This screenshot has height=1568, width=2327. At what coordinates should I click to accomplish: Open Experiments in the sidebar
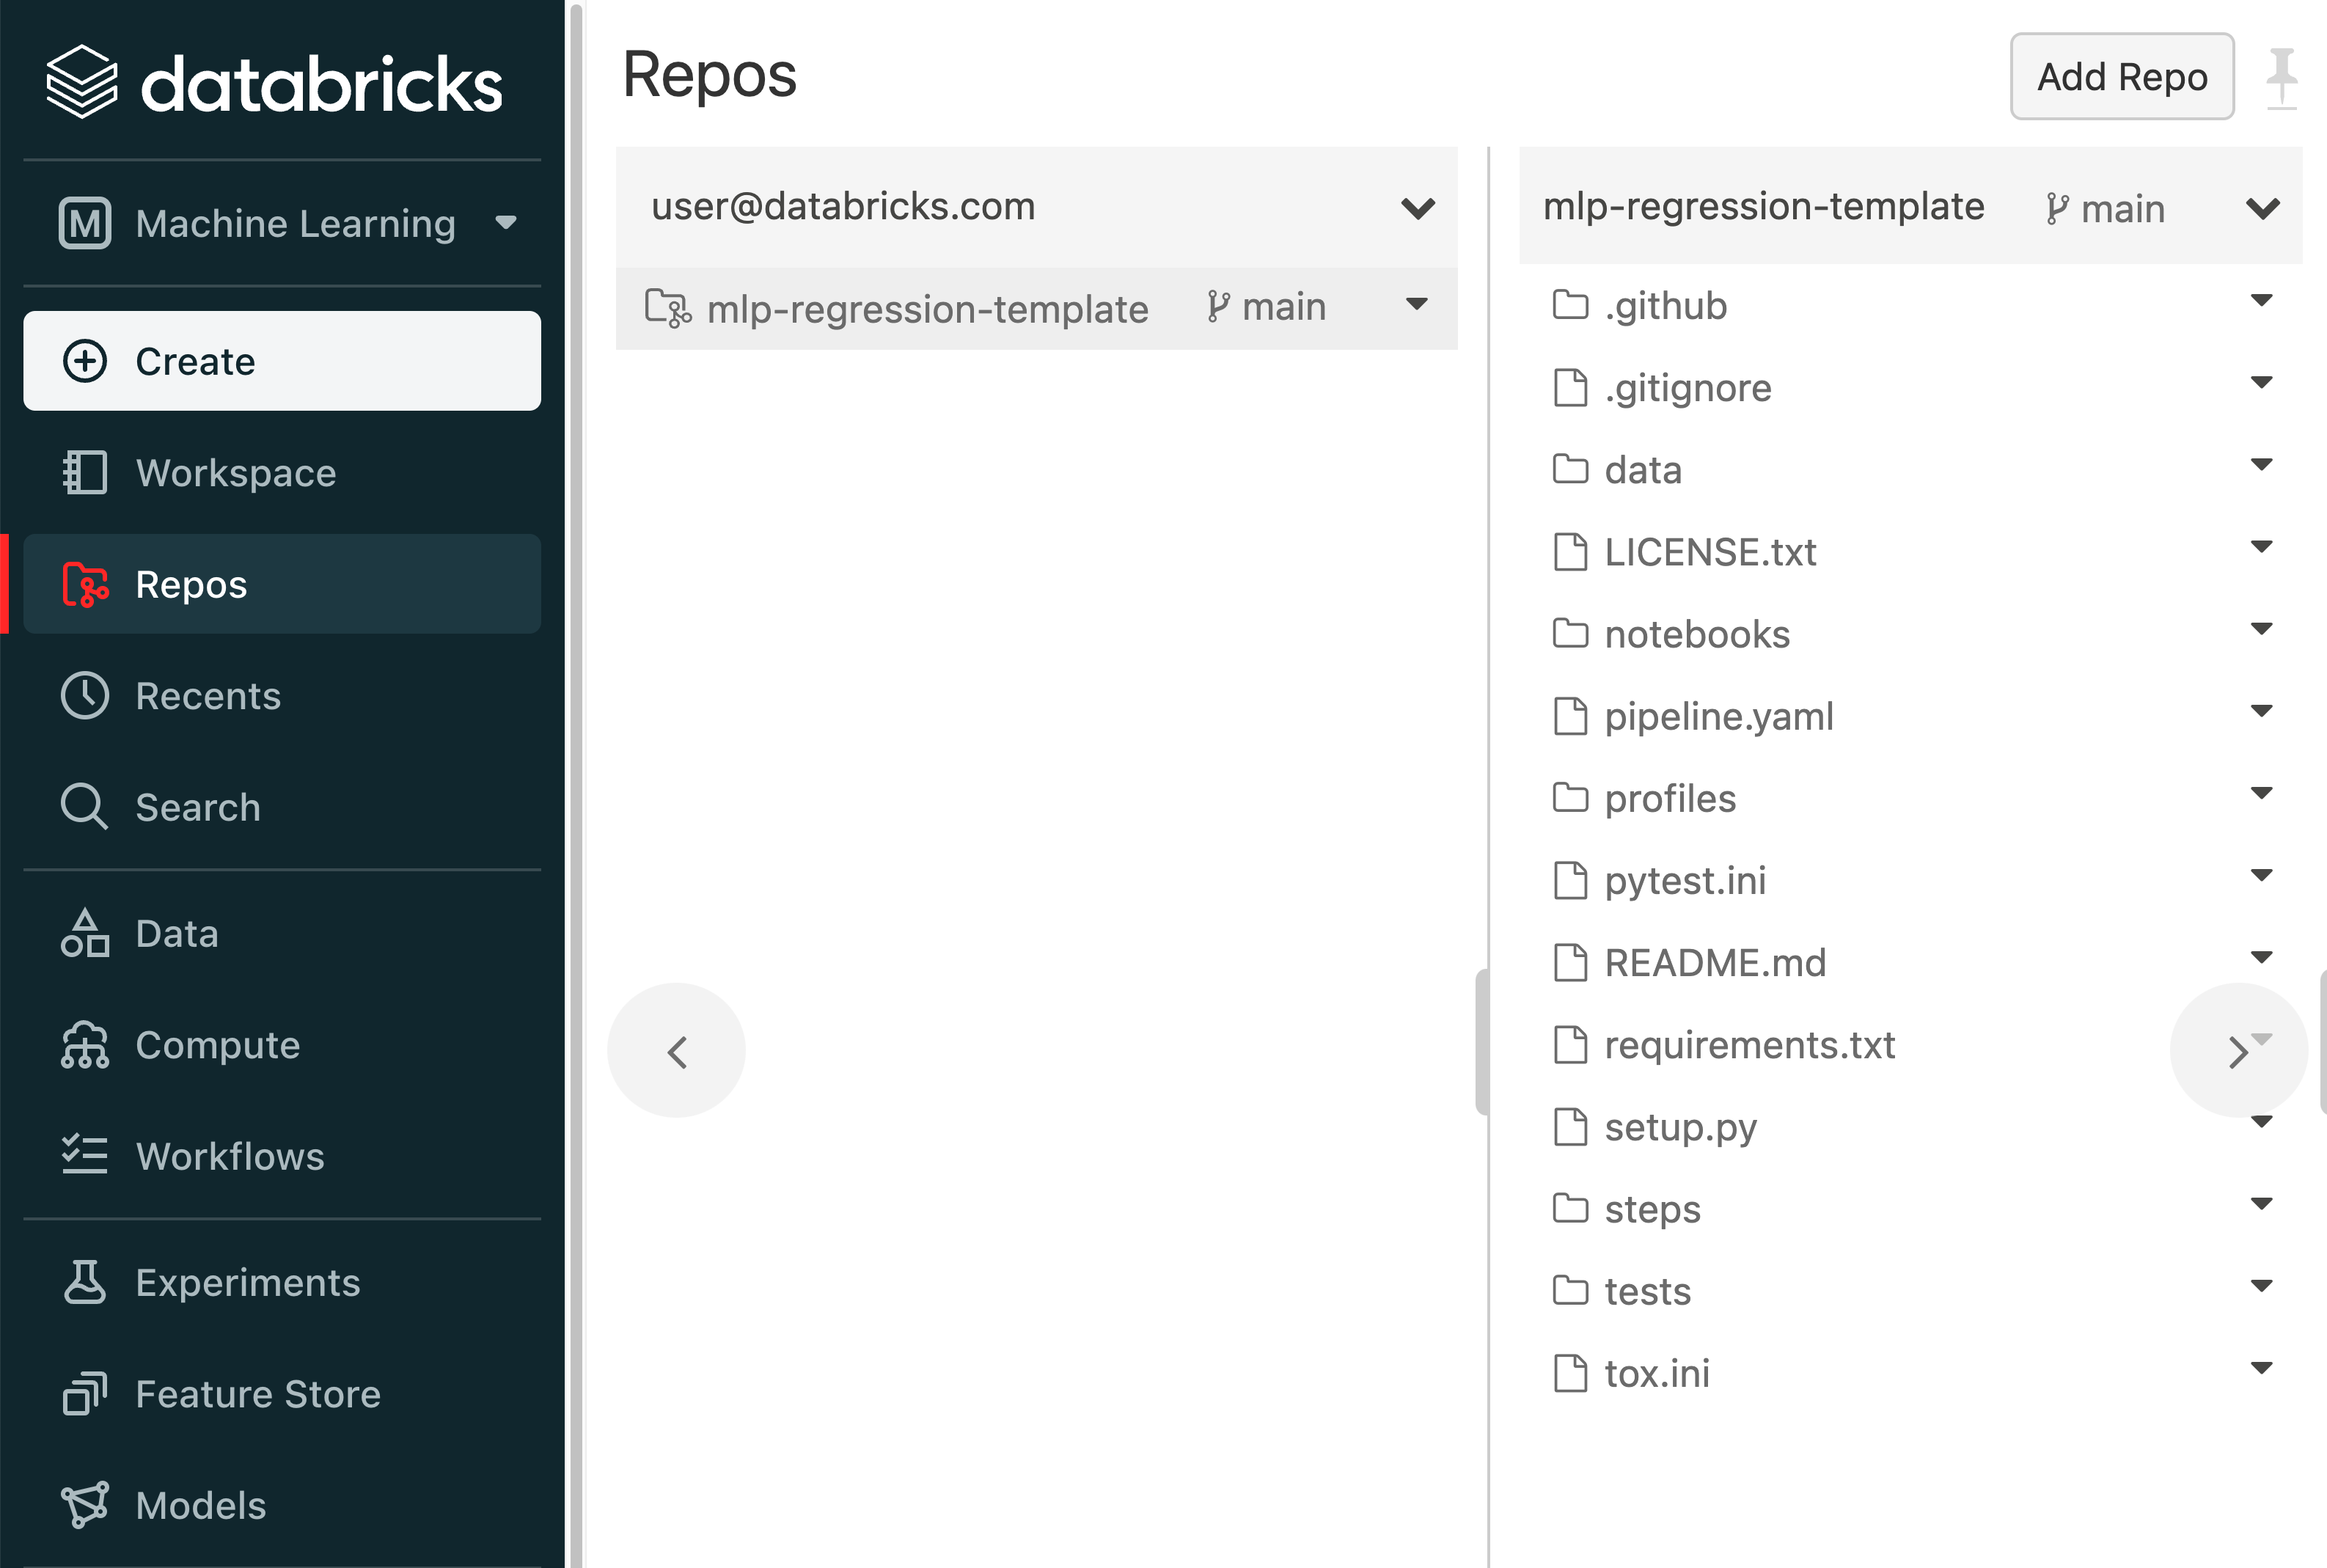tap(282, 1283)
